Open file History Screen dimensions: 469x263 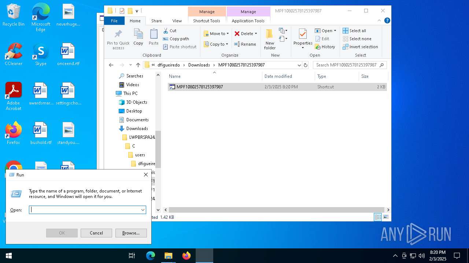click(325, 47)
